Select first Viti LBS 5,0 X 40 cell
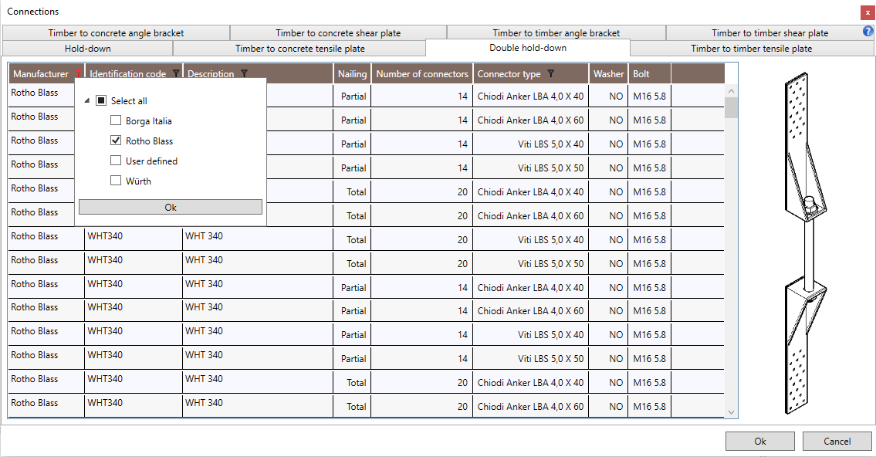Image resolution: width=876 pixels, height=457 pixels. click(530, 144)
